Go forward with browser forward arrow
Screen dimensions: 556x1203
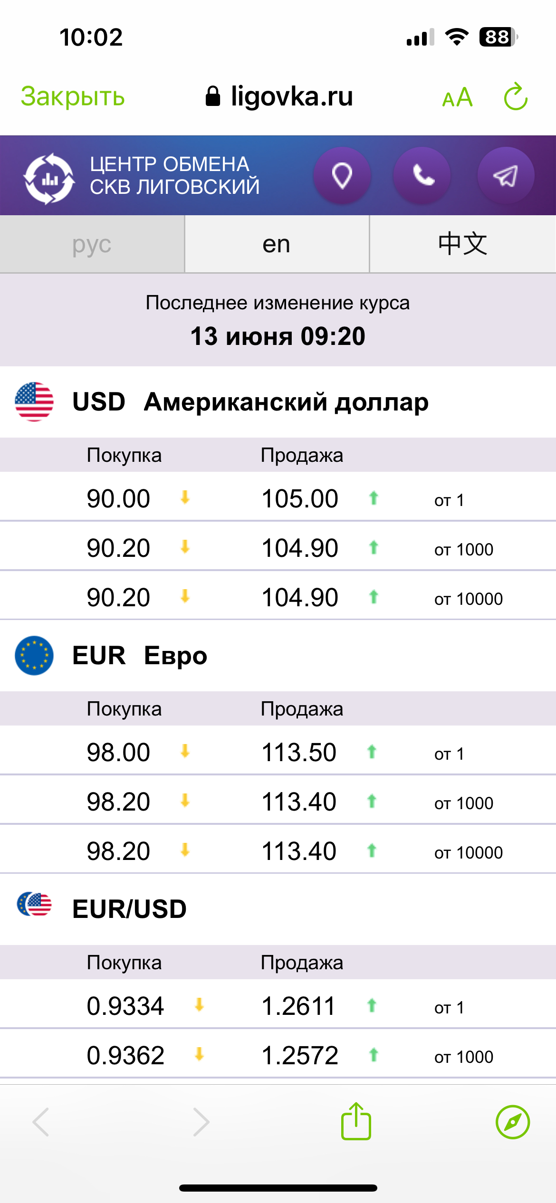click(x=201, y=1122)
